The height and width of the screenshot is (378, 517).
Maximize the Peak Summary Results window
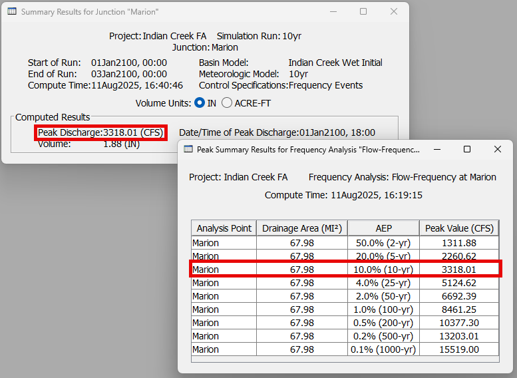click(467, 150)
